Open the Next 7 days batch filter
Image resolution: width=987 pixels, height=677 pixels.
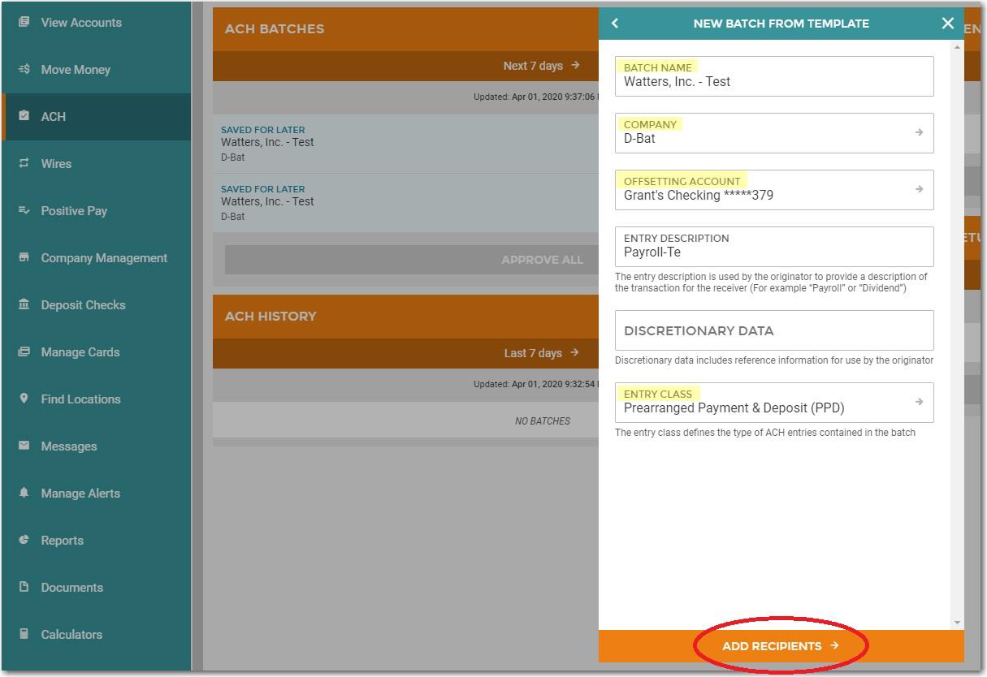click(x=541, y=66)
